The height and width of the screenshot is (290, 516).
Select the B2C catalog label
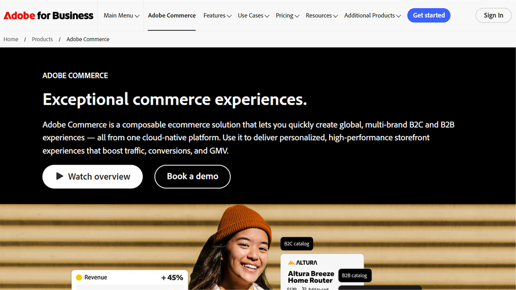pos(297,244)
